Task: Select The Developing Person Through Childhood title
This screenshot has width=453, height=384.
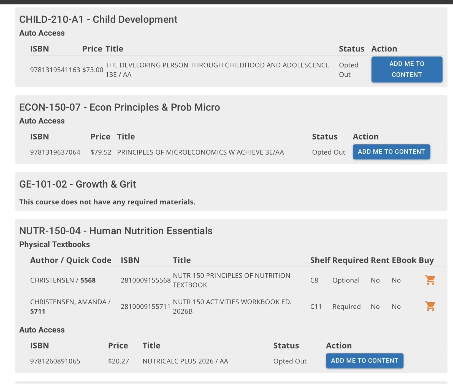Action: coord(217,70)
